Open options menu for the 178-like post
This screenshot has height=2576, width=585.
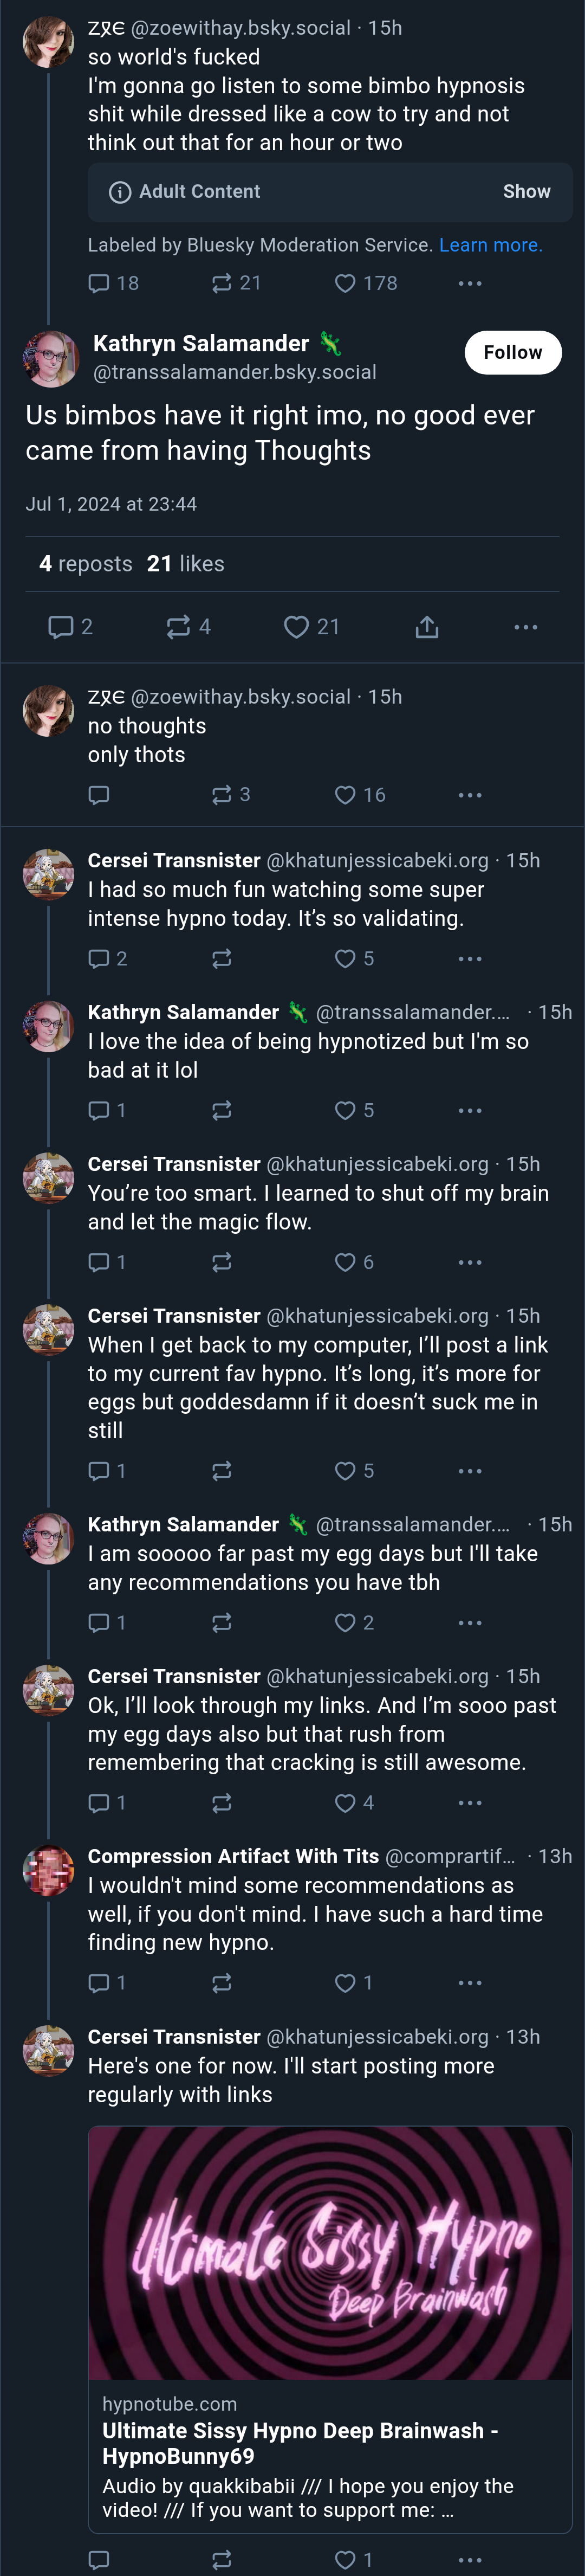[x=470, y=283]
